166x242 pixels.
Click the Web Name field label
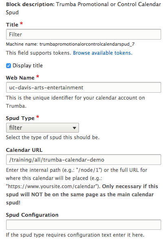pos(20,78)
